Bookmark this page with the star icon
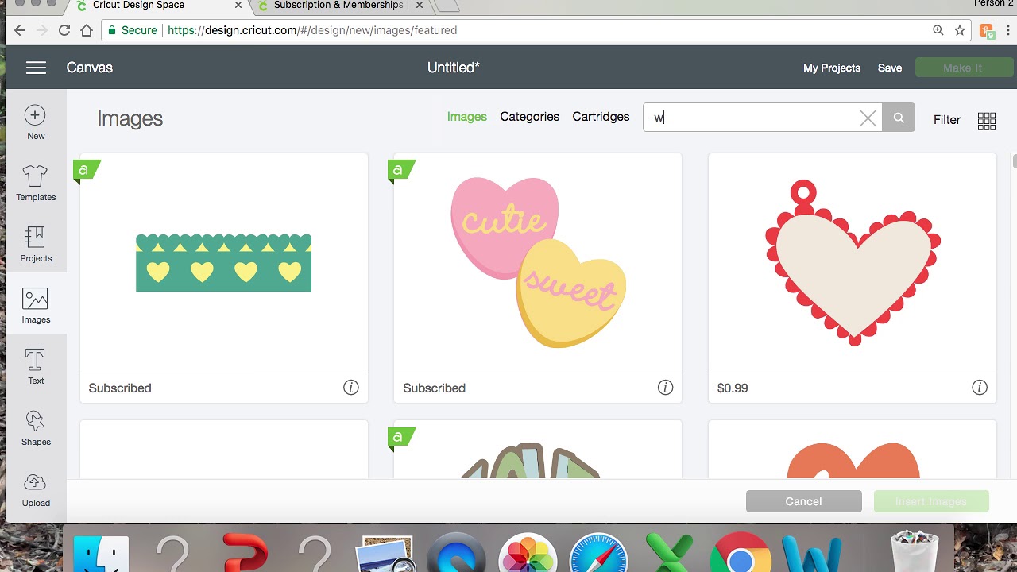The width and height of the screenshot is (1017, 572). [960, 30]
